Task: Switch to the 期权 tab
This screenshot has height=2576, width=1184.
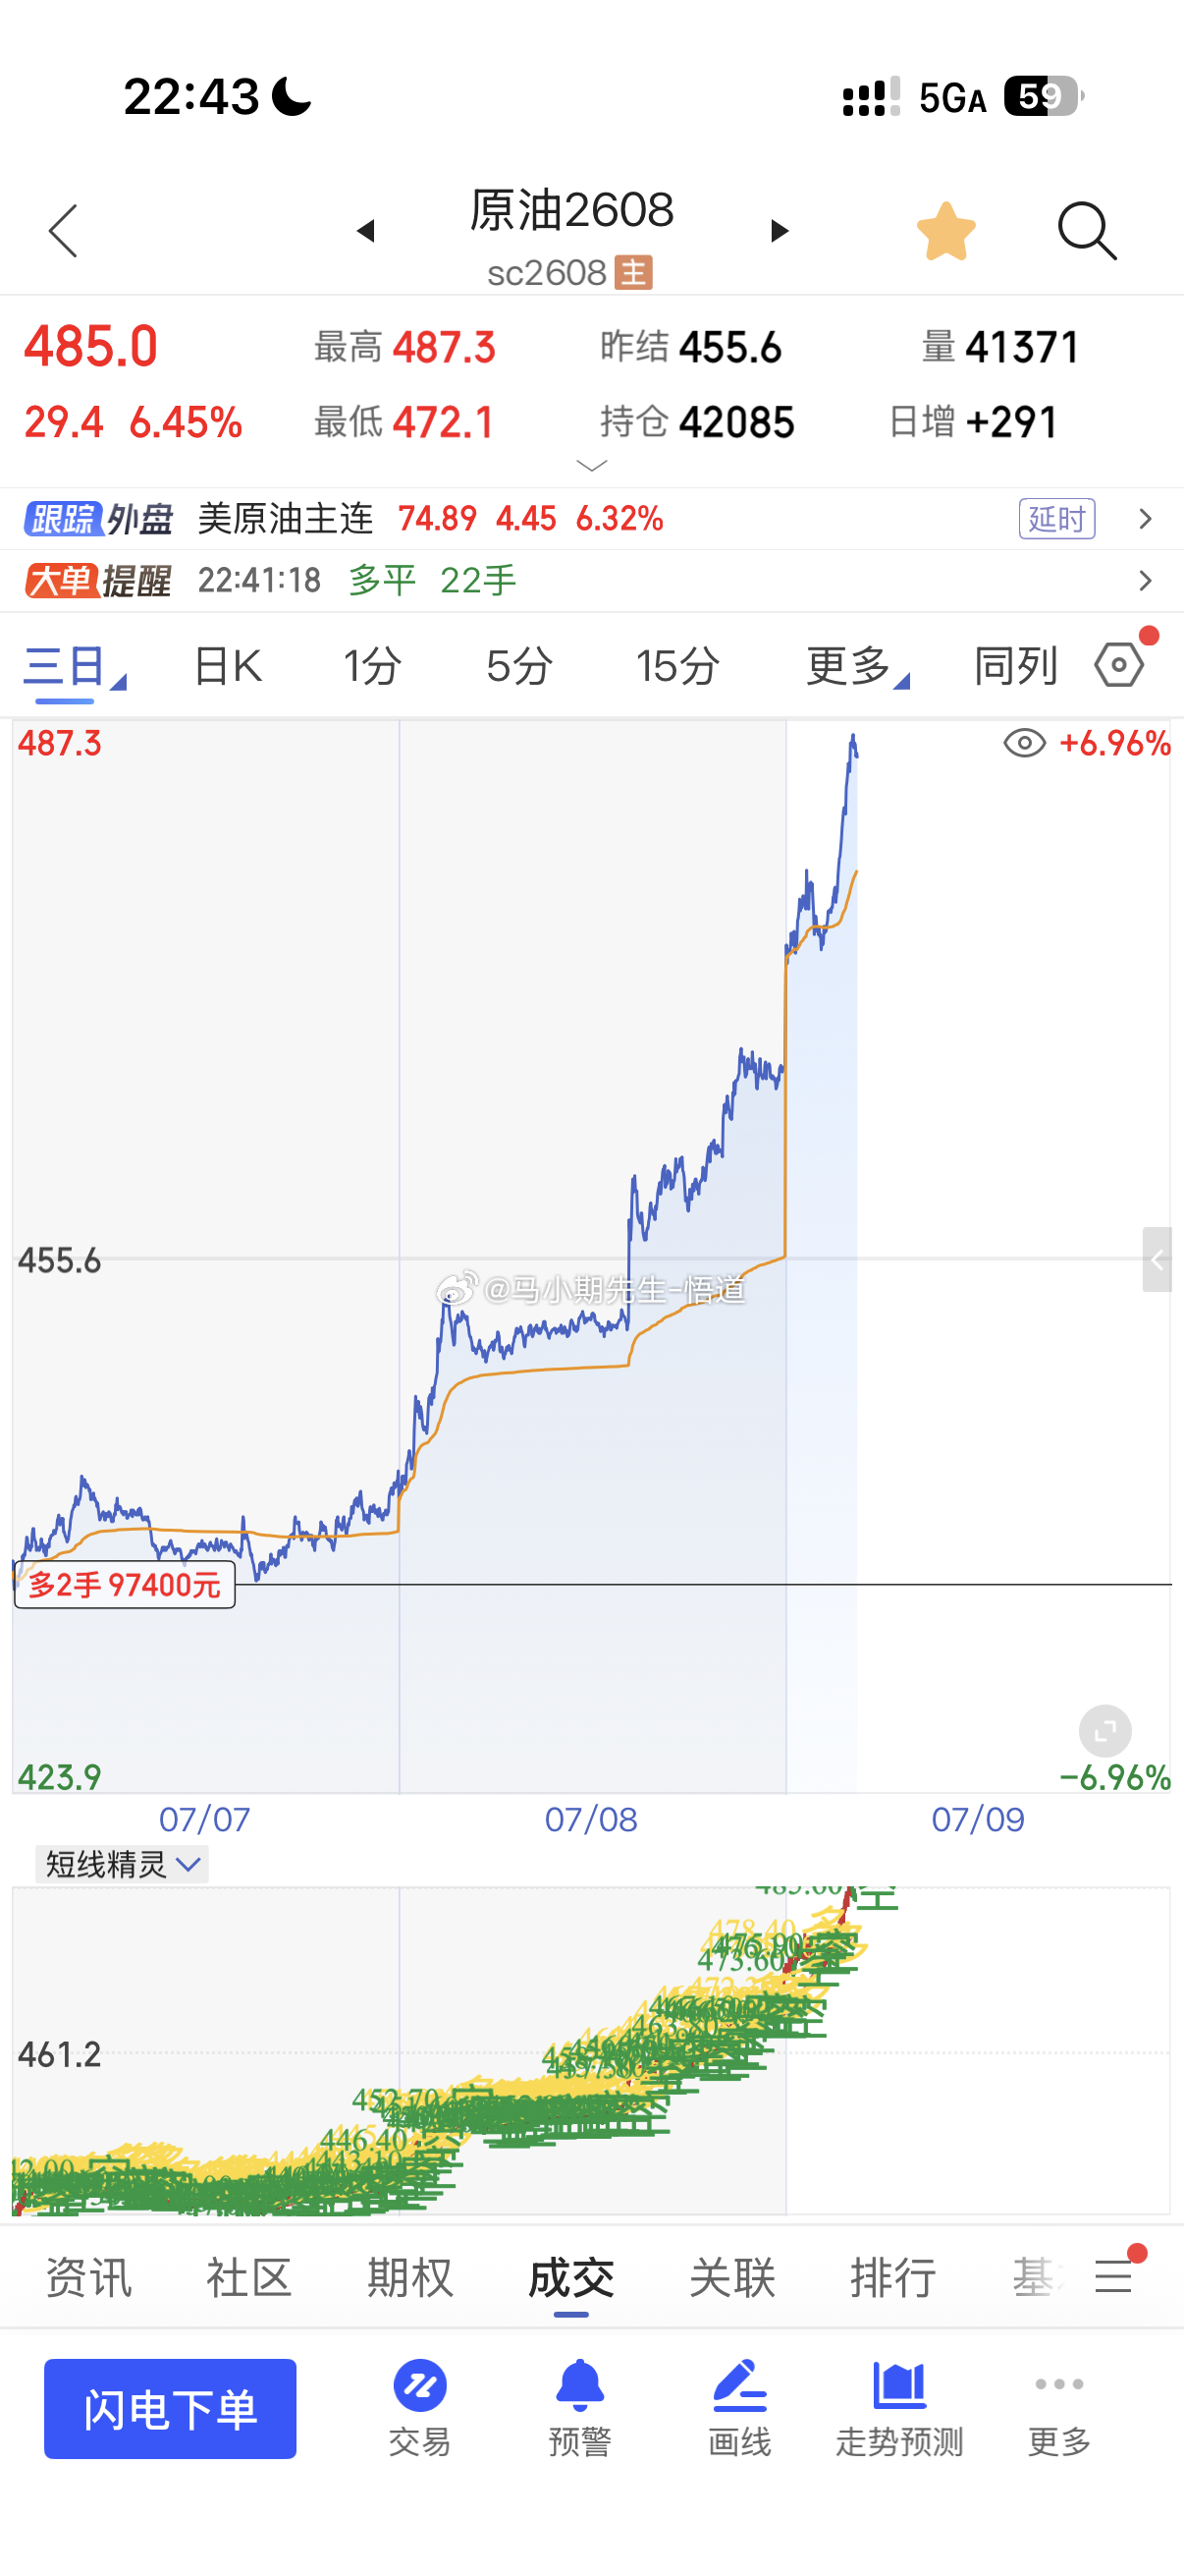Action: click(x=409, y=2278)
